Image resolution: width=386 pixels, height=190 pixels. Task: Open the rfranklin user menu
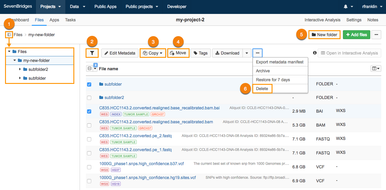[x=372, y=7]
